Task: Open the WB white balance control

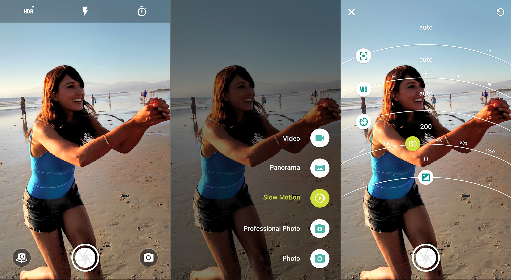Action: click(x=363, y=89)
